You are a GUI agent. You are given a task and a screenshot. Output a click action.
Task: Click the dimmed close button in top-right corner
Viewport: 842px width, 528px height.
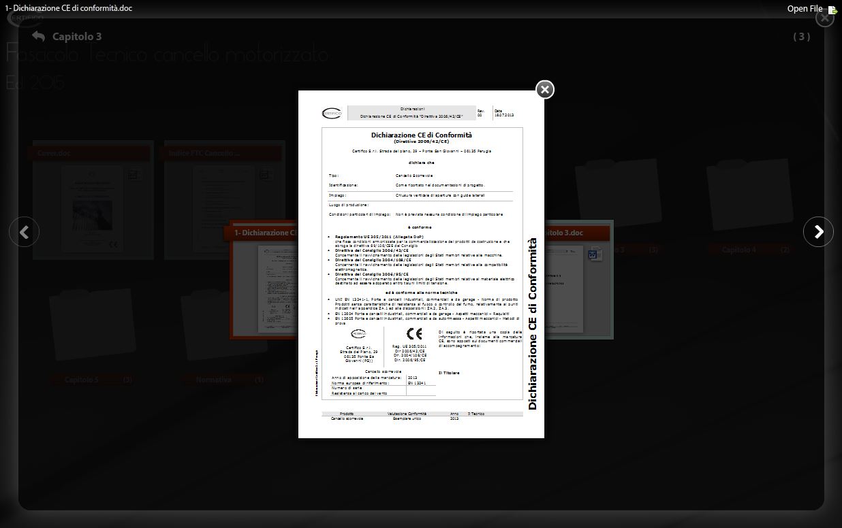pyautogui.click(x=824, y=18)
